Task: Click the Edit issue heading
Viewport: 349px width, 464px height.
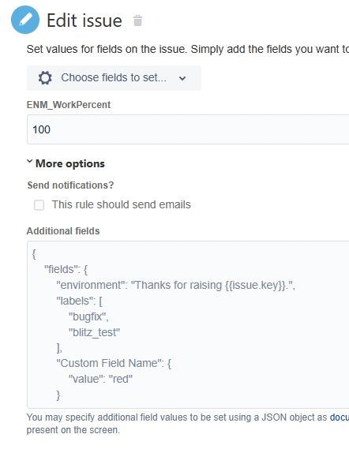Action: tap(84, 21)
